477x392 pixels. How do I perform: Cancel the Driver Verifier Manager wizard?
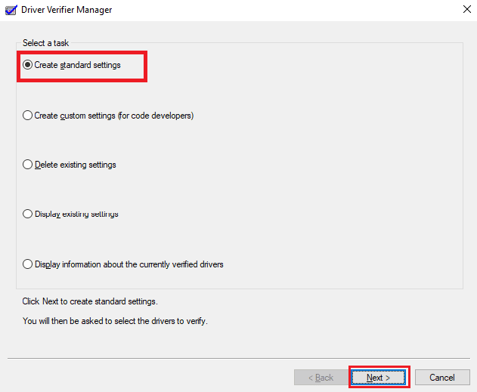coord(442,378)
